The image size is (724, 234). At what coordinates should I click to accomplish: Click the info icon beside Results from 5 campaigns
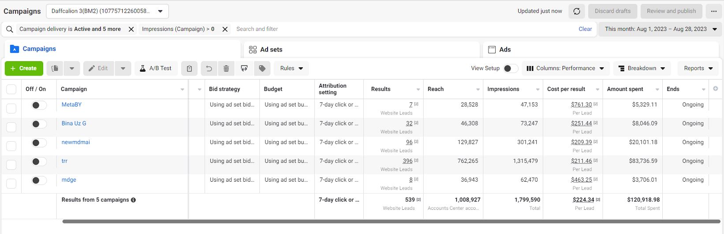coord(133,200)
